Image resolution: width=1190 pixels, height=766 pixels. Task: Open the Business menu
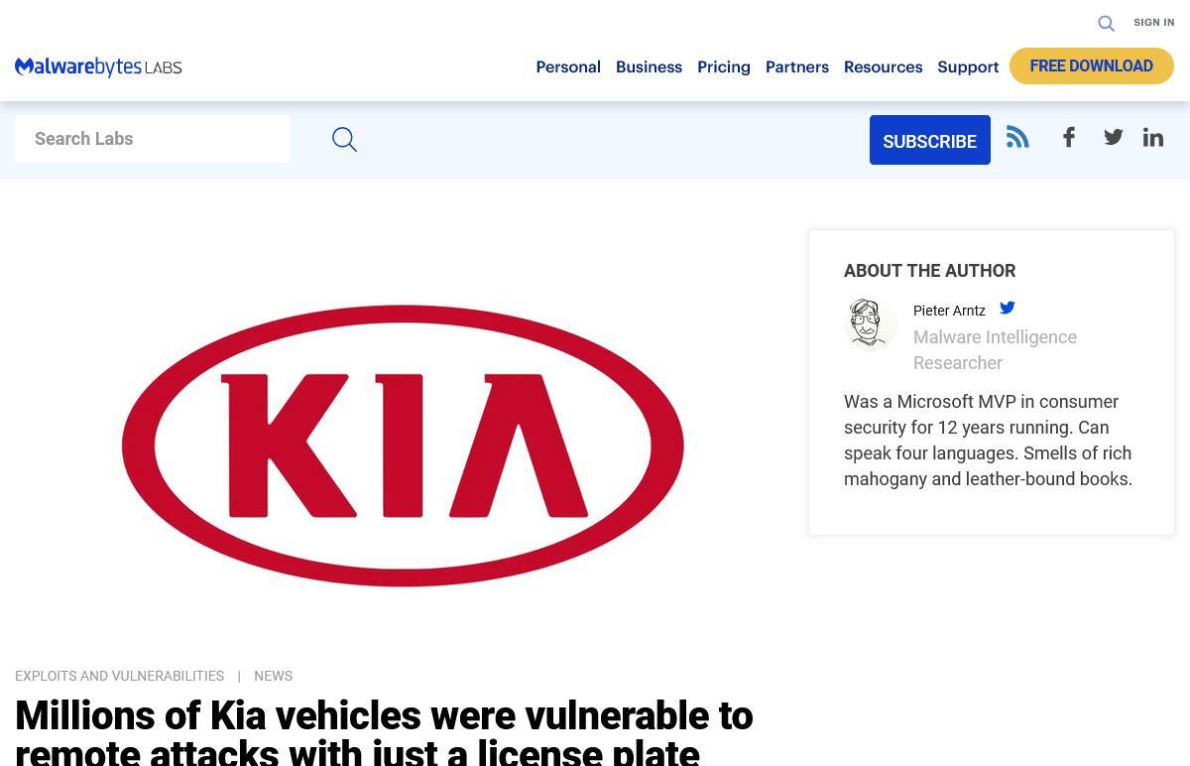[649, 66]
